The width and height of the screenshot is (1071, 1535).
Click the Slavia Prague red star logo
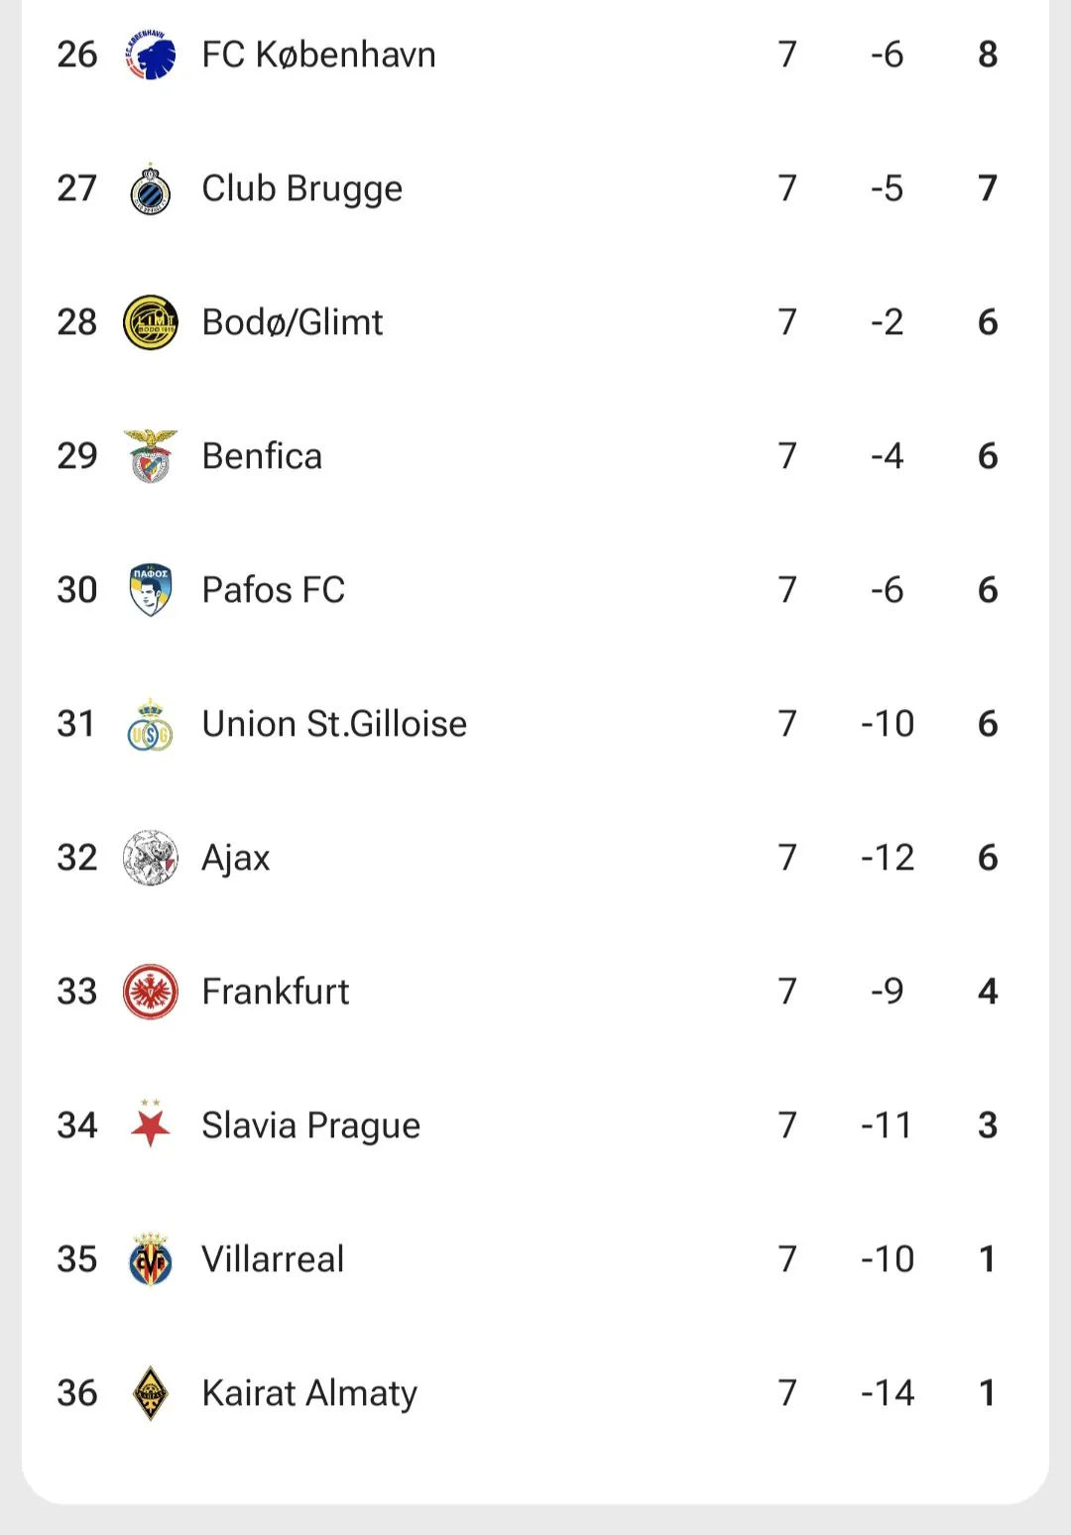coord(151,1124)
